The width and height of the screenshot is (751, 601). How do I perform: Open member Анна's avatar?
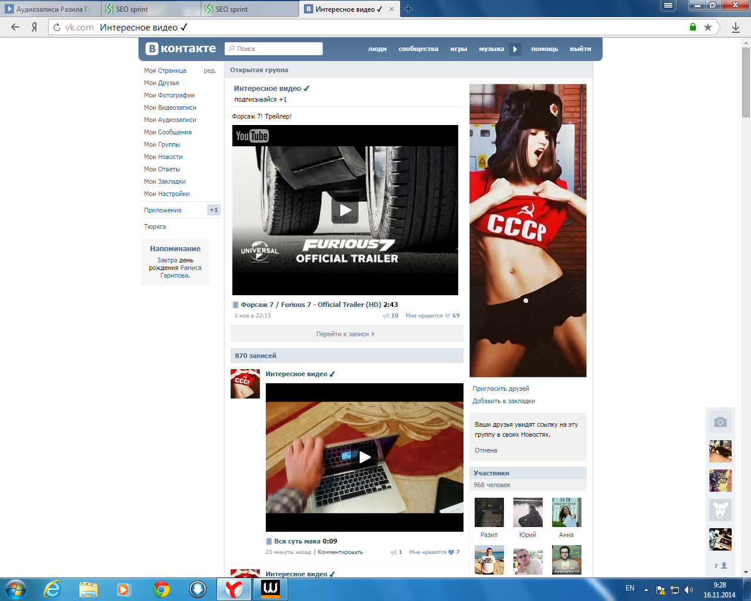pyautogui.click(x=567, y=512)
